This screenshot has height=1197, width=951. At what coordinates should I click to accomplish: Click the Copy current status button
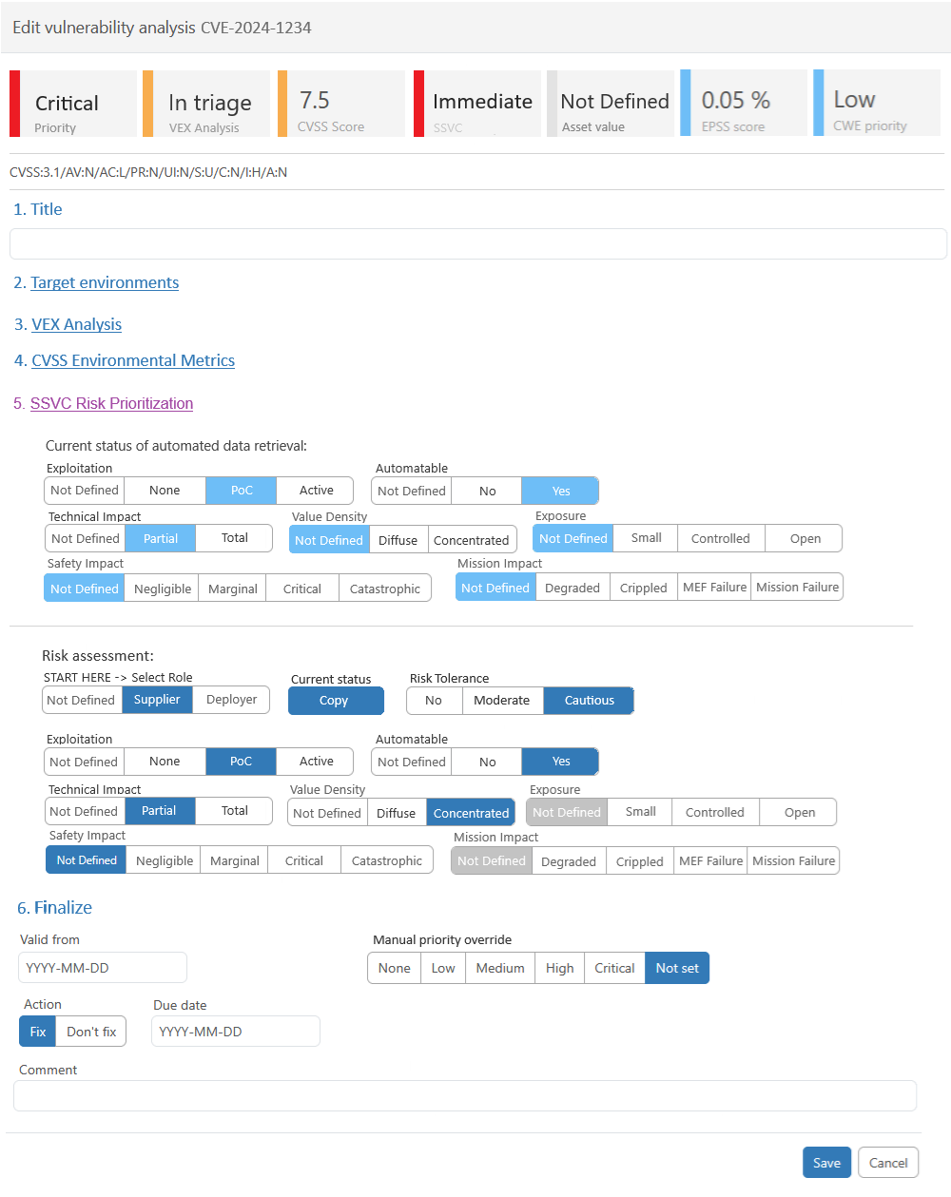pyautogui.click(x=336, y=701)
